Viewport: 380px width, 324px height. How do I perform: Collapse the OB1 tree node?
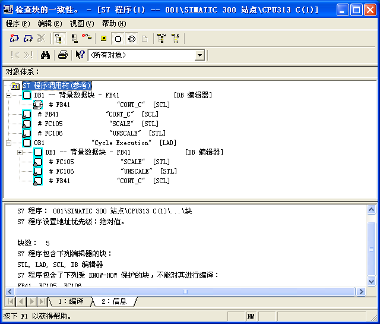click(8, 143)
